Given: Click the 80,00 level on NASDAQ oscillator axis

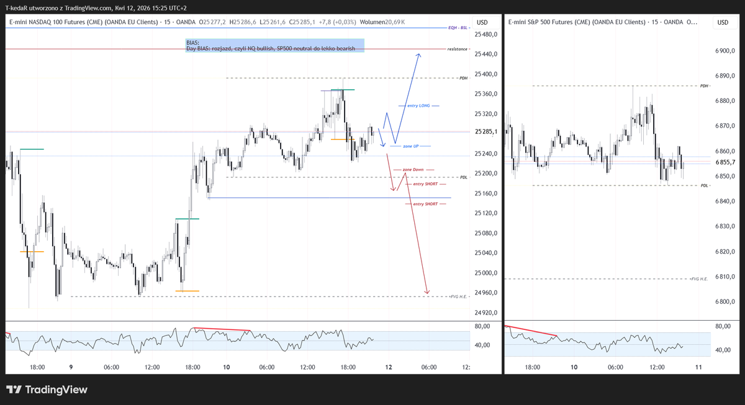Looking at the screenshot, I should click(482, 326).
